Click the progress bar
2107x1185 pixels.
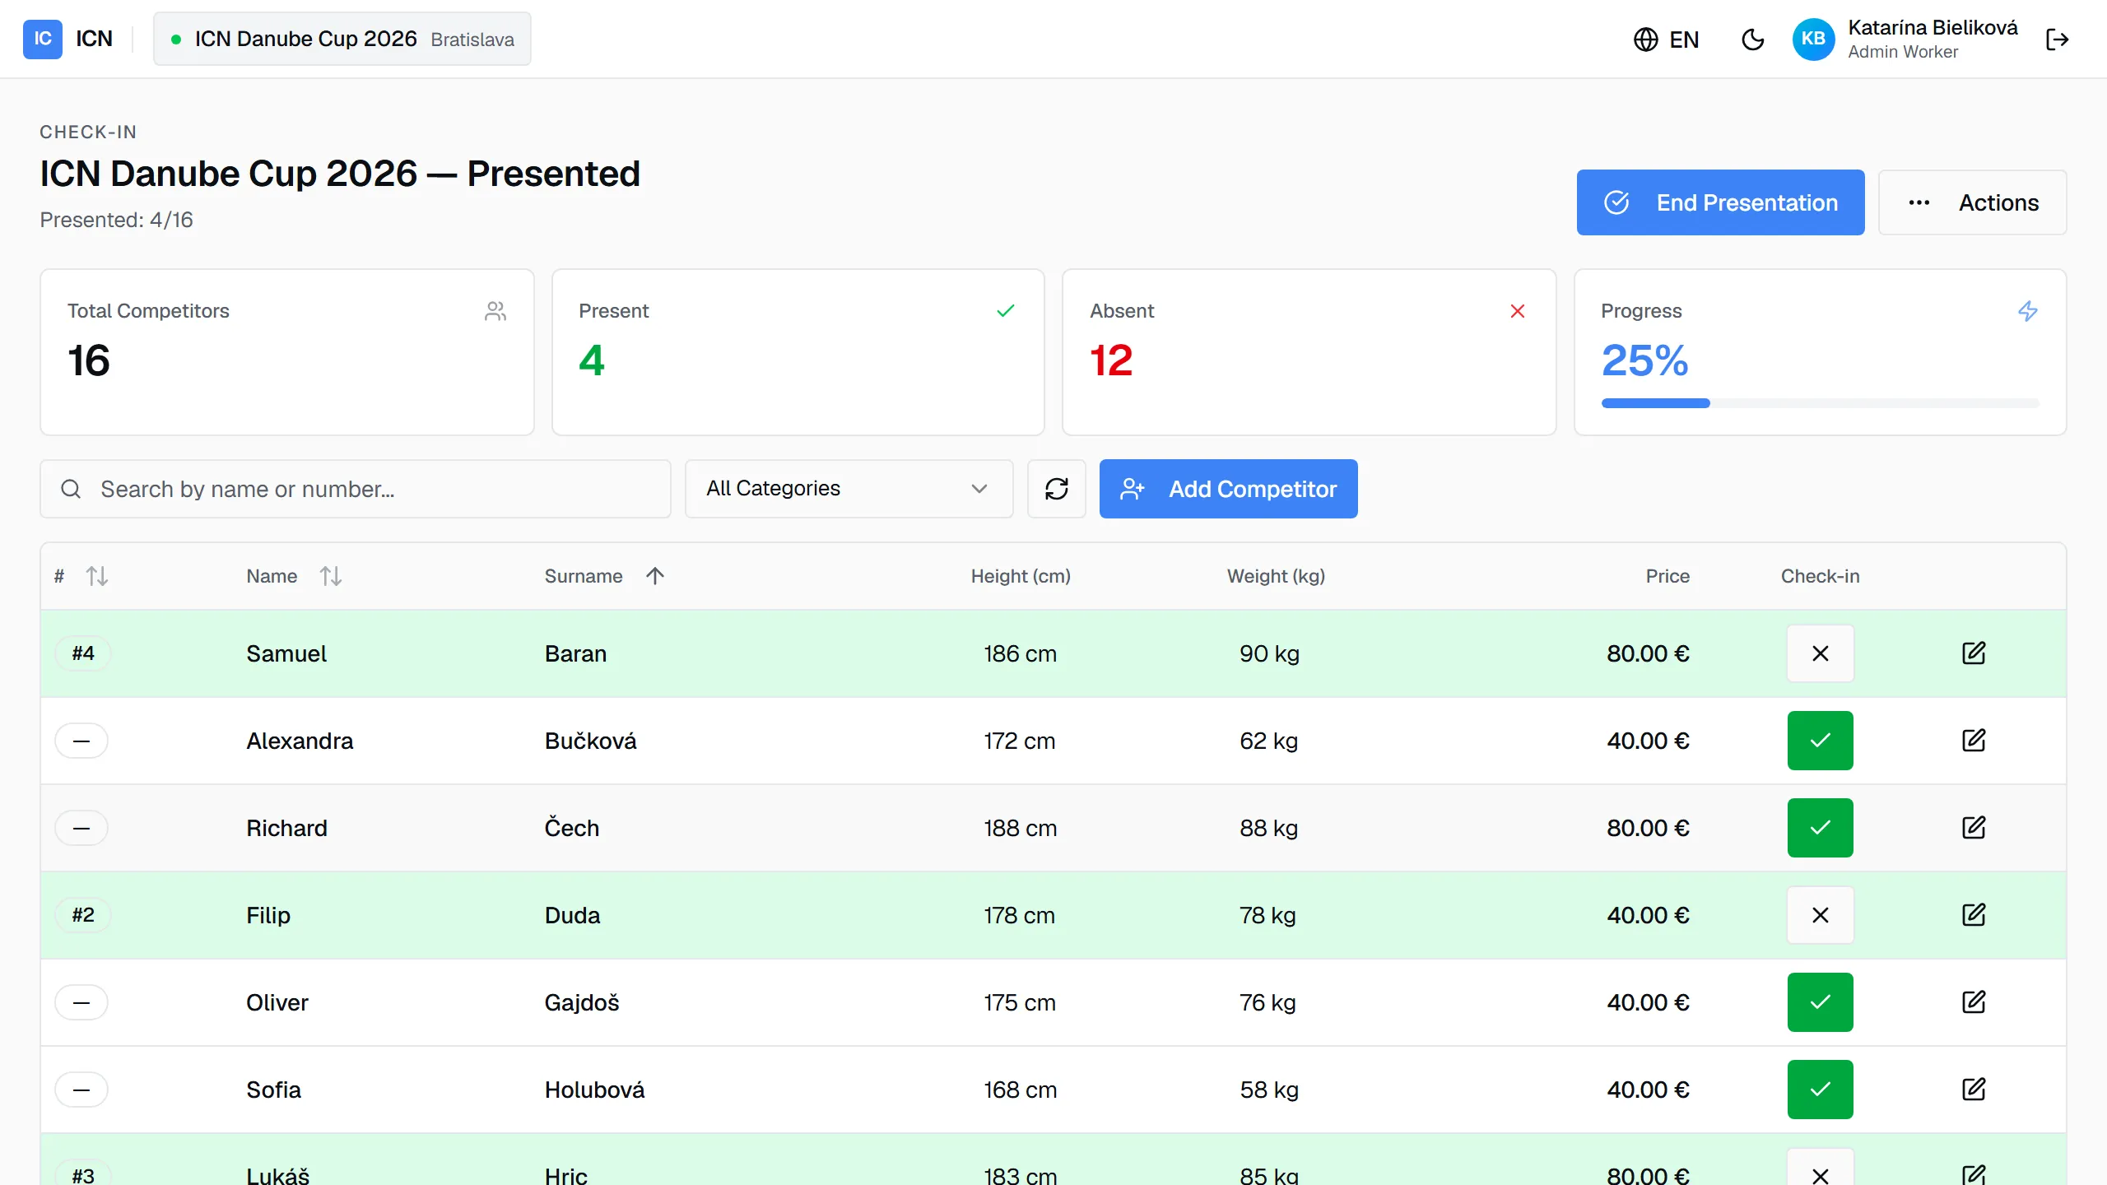(1820, 403)
